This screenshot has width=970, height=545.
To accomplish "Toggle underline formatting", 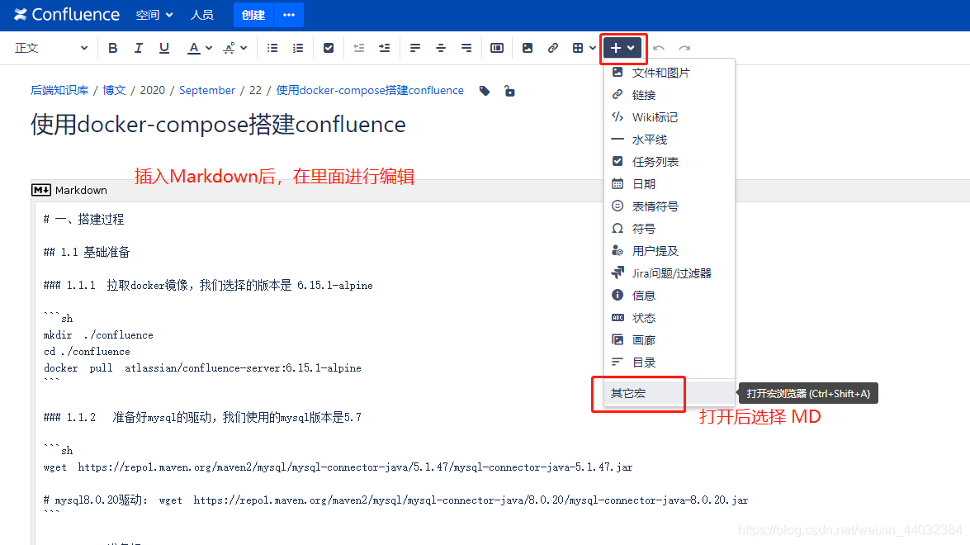I will pos(164,48).
